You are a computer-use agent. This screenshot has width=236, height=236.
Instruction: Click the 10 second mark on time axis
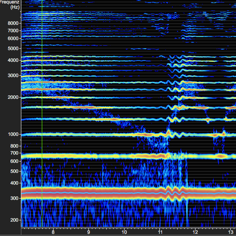click(124, 232)
